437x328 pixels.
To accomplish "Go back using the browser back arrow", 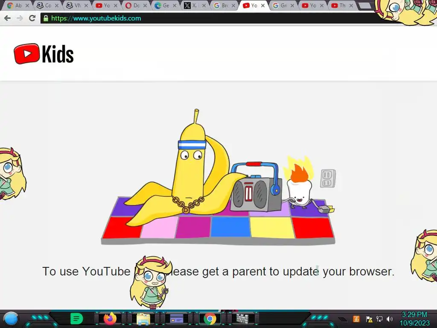I will [x=8, y=18].
